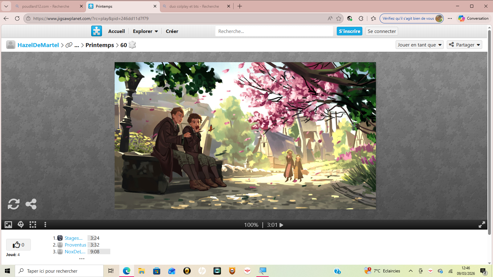Image resolution: width=493 pixels, height=277 pixels.
Task: Toggle the ghost image icon
Action: coord(21,225)
